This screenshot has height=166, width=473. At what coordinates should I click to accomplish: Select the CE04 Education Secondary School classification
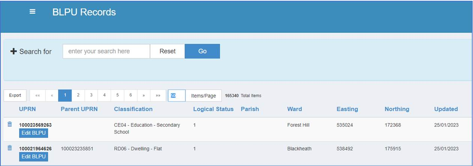coord(147,129)
